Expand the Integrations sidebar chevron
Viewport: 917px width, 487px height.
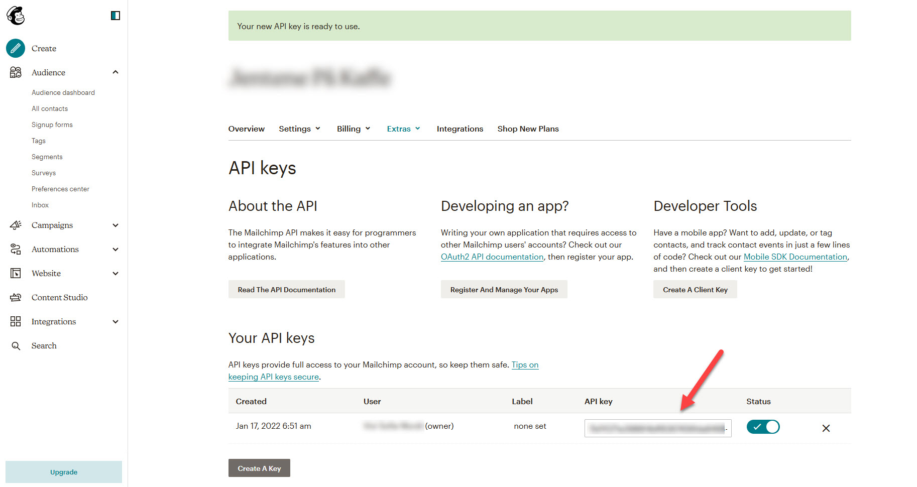[116, 322]
